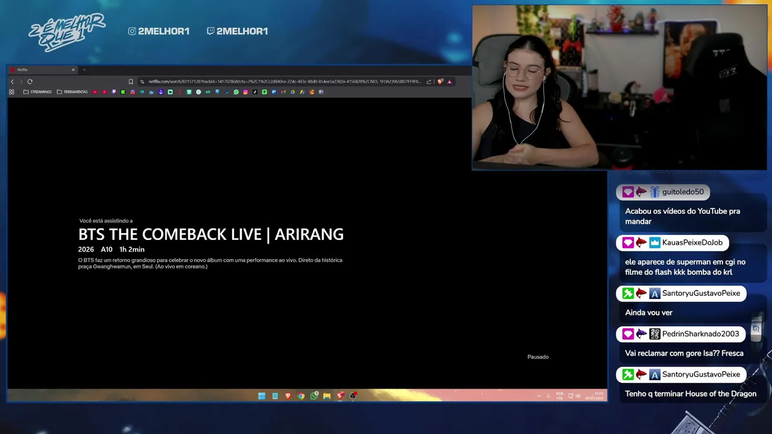Open the Google Drive bookmark icon
Viewport: 772px width, 434px height.
(x=293, y=92)
